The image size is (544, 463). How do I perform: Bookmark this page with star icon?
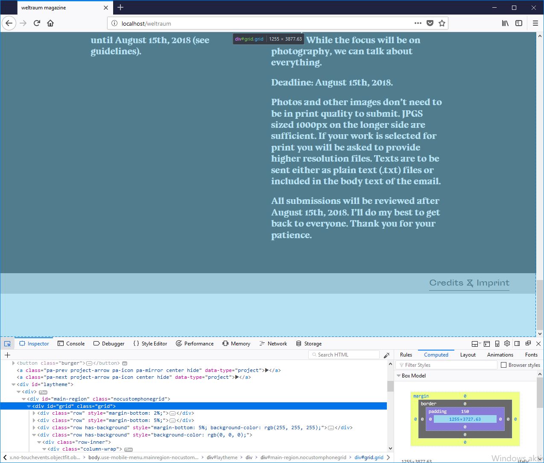(x=442, y=23)
